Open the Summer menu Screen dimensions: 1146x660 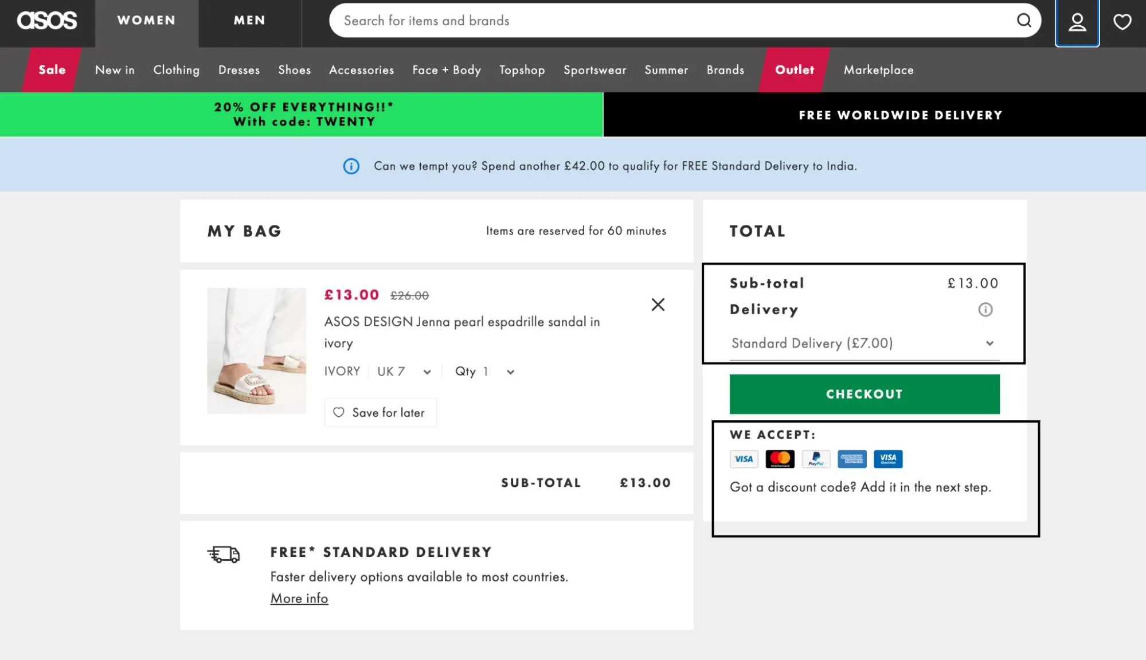(666, 70)
